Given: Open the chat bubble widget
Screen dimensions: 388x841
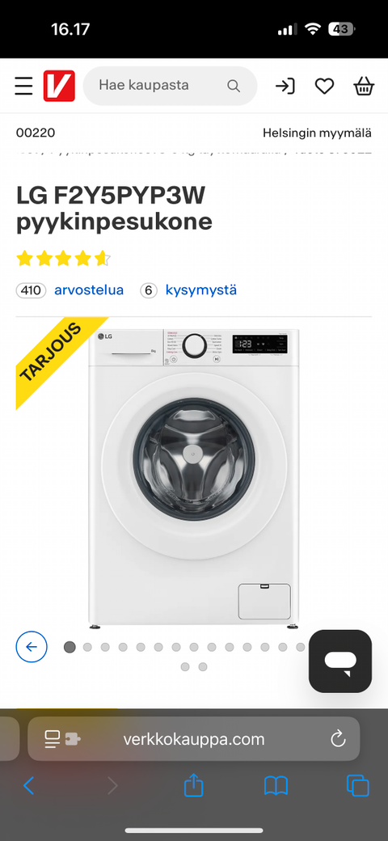Looking at the screenshot, I should (x=340, y=661).
